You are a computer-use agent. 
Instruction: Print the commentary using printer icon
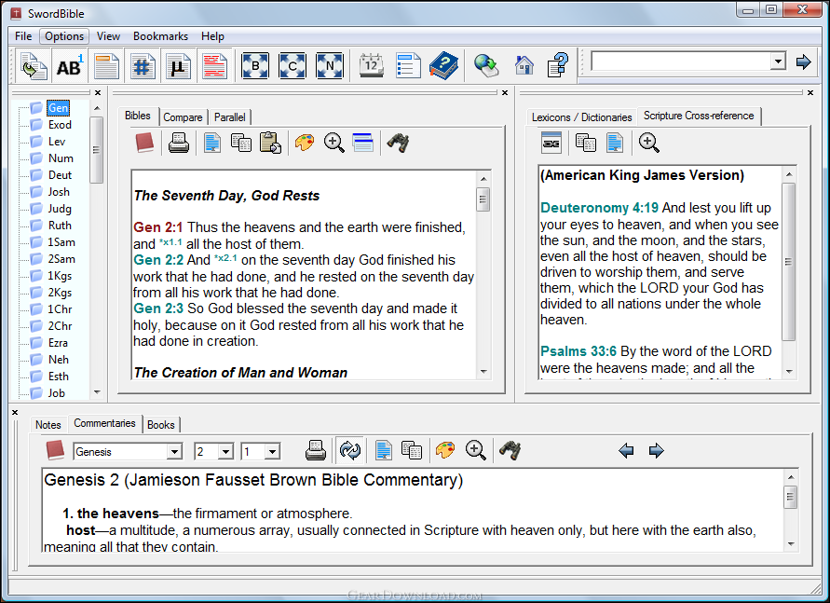(x=316, y=450)
